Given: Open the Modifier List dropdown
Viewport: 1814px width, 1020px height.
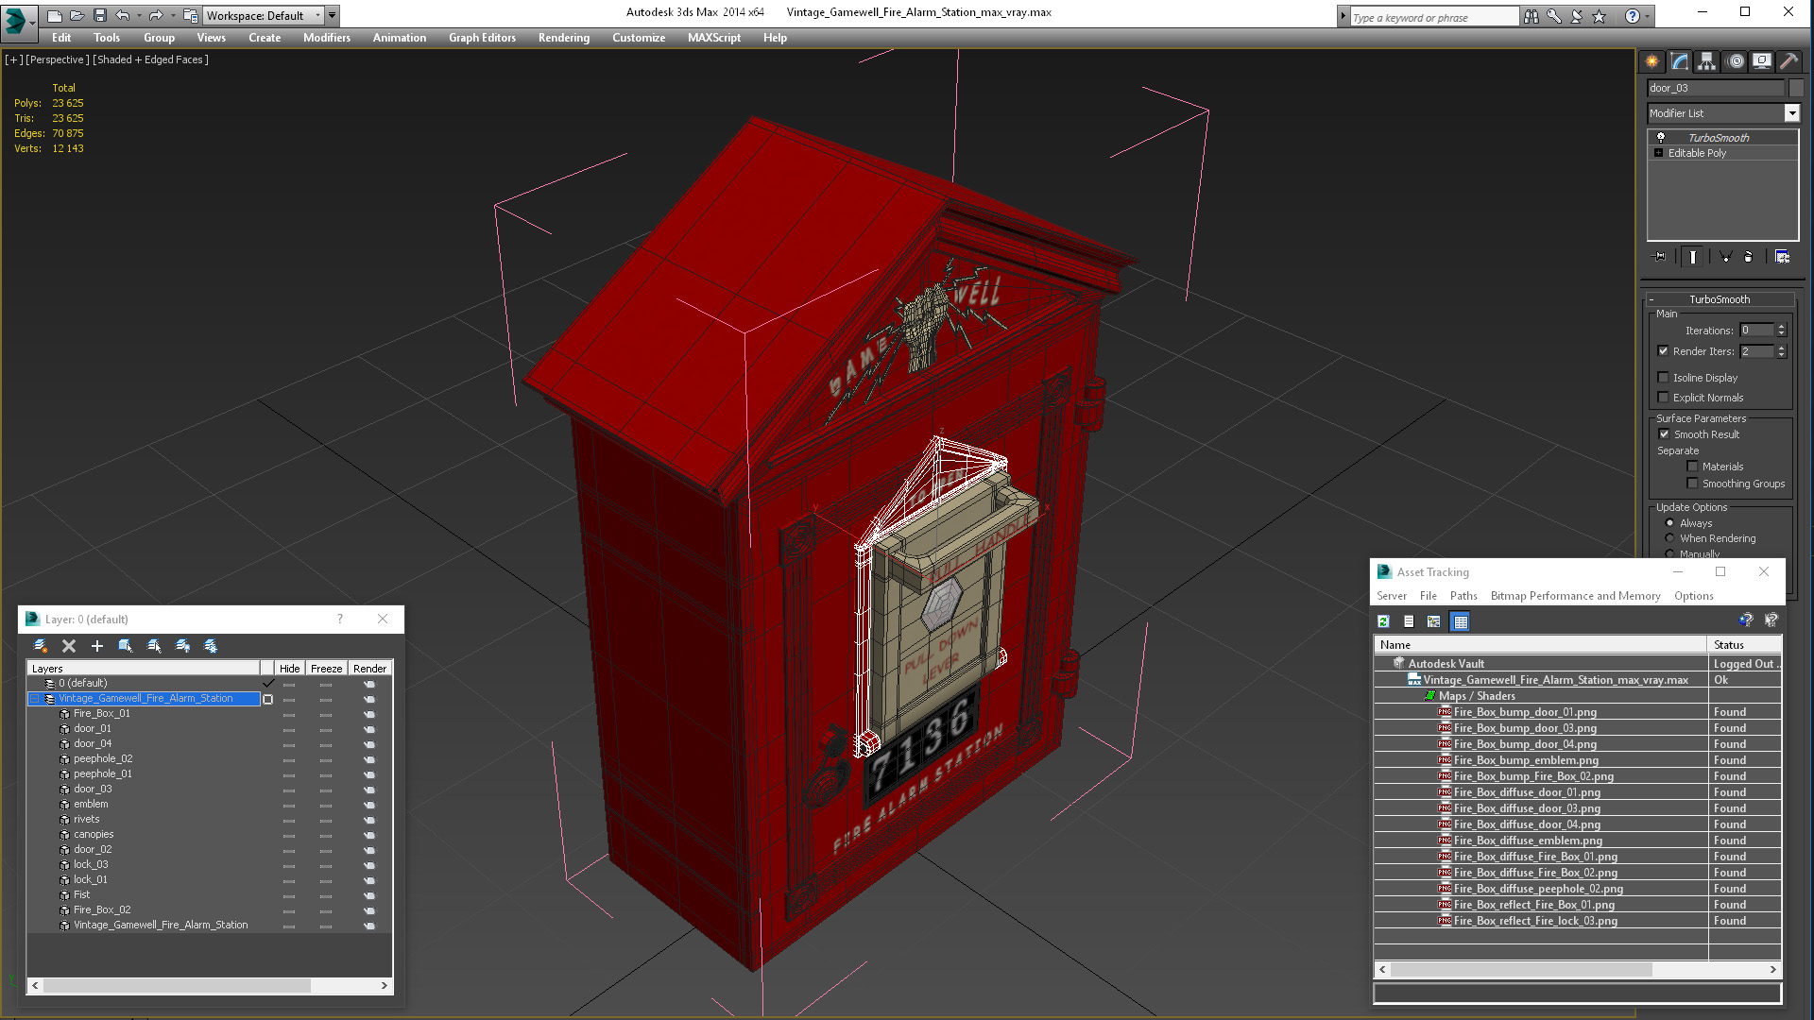Looking at the screenshot, I should point(1791,113).
